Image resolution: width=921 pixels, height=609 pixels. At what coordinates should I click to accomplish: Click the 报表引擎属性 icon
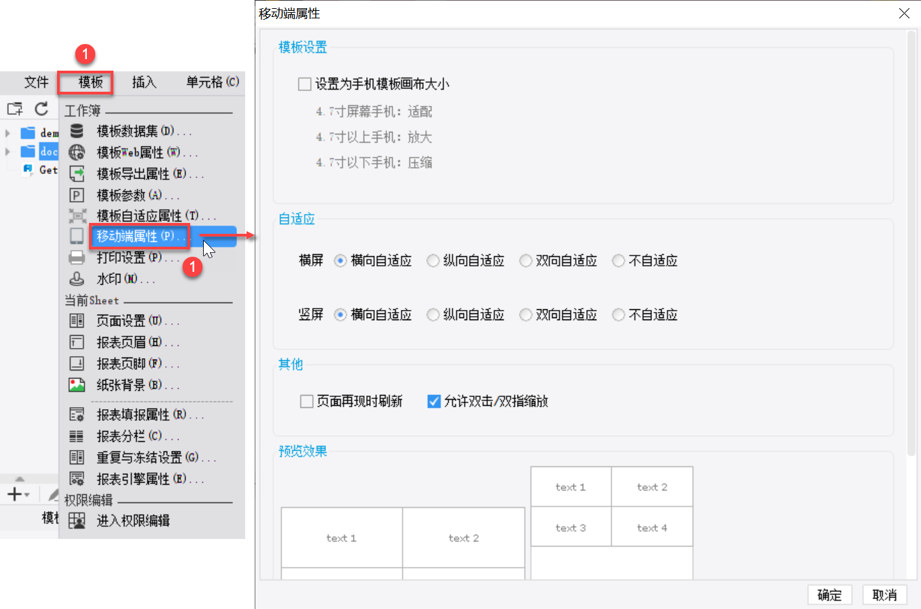[x=77, y=478]
